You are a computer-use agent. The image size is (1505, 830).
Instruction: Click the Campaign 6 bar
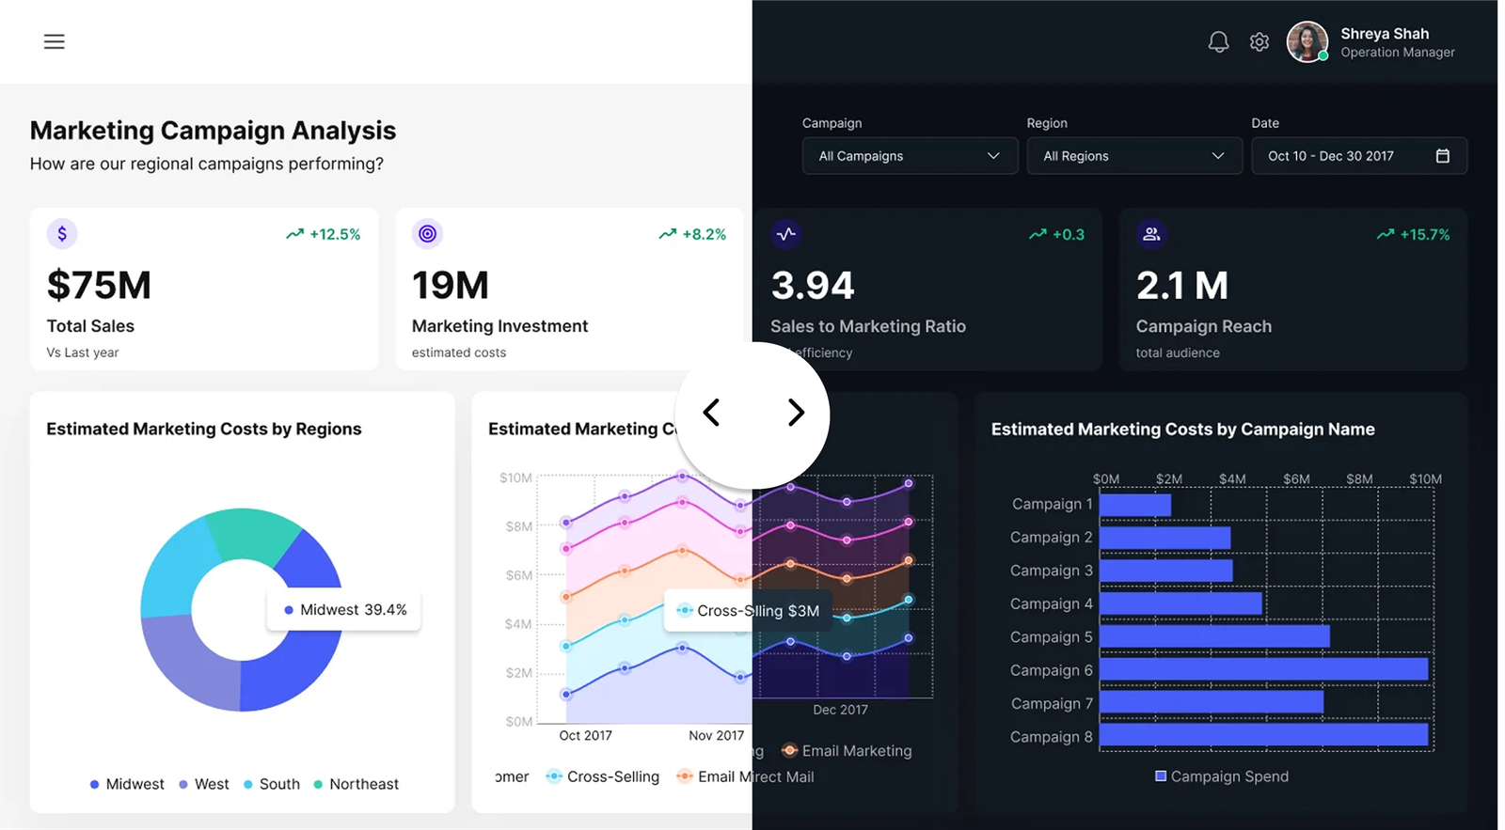click(1263, 669)
